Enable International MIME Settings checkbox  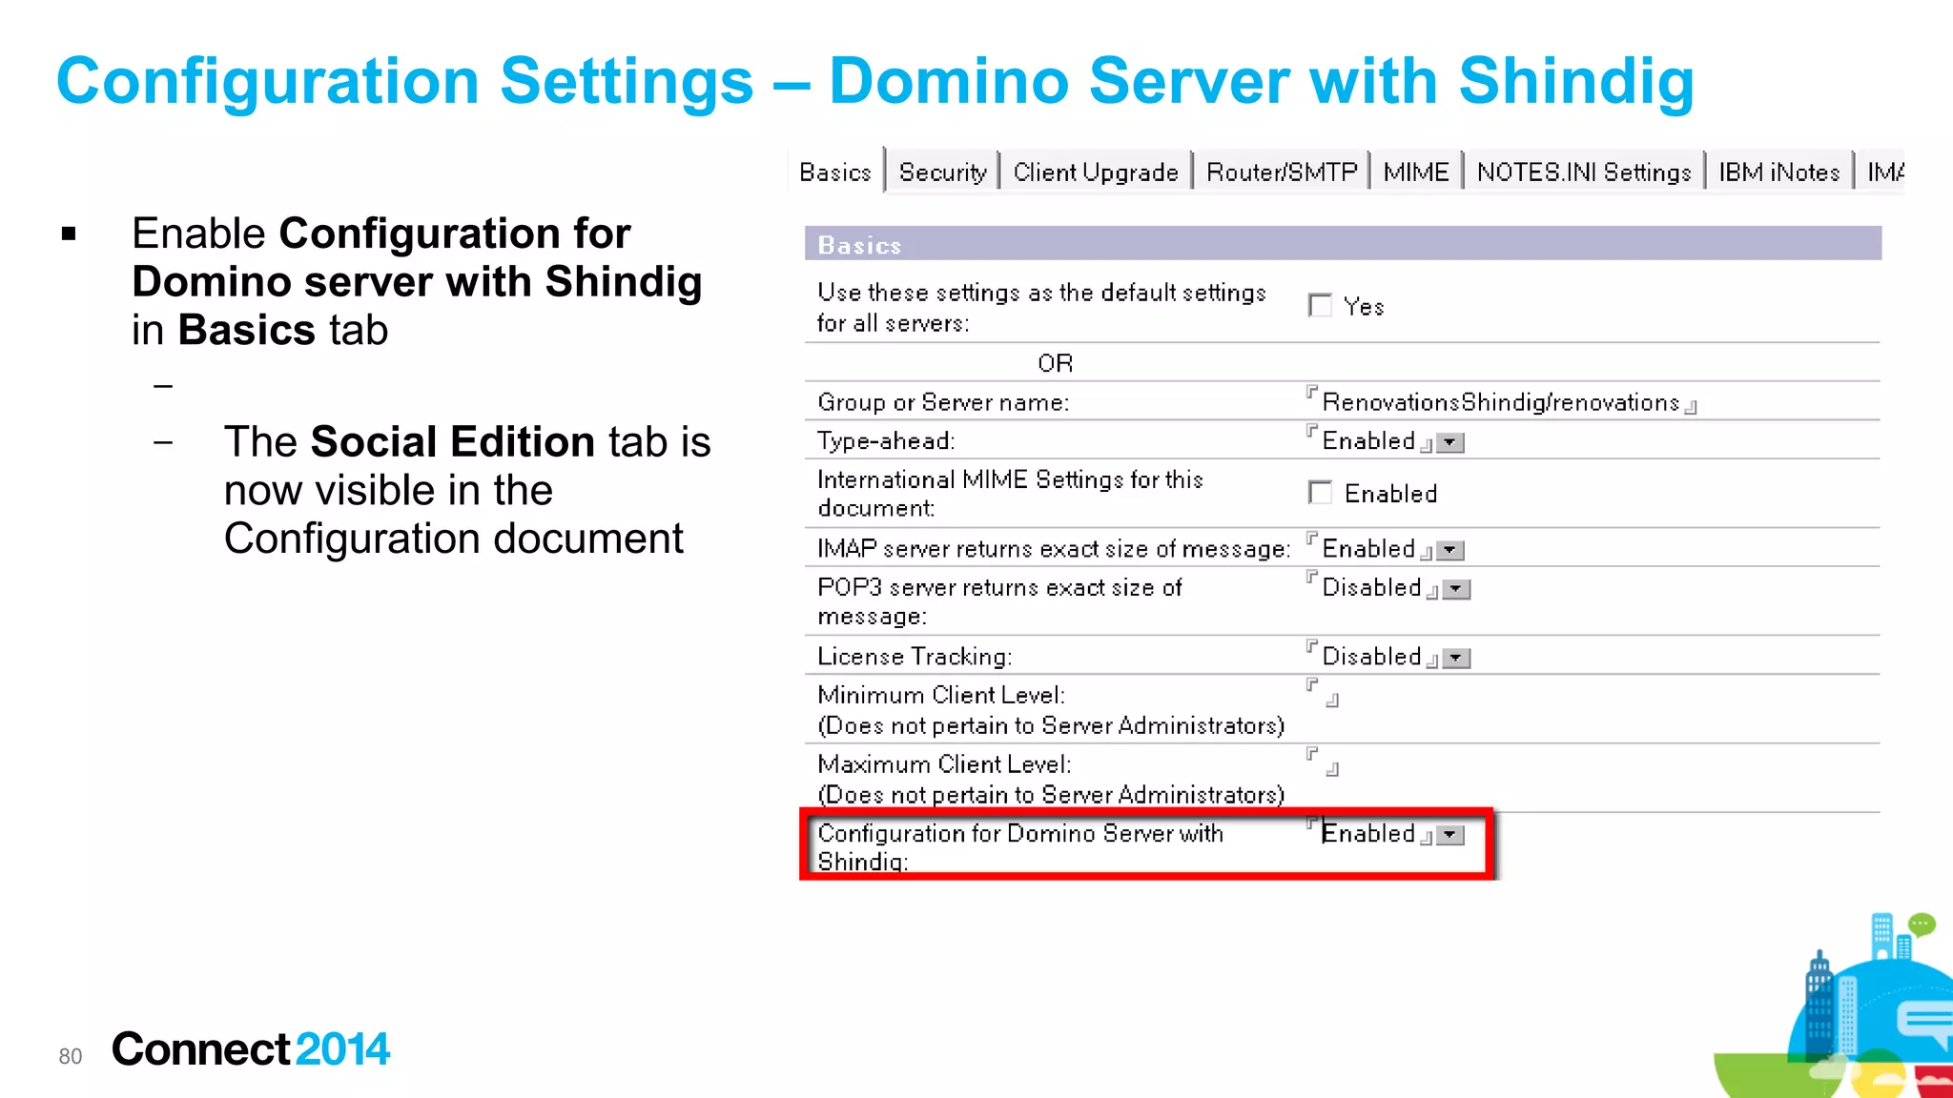tap(1320, 492)
